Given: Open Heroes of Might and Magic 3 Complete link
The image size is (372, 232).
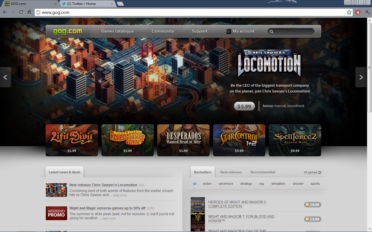Looking at the screenshot, I should click(x=237, y=204).
